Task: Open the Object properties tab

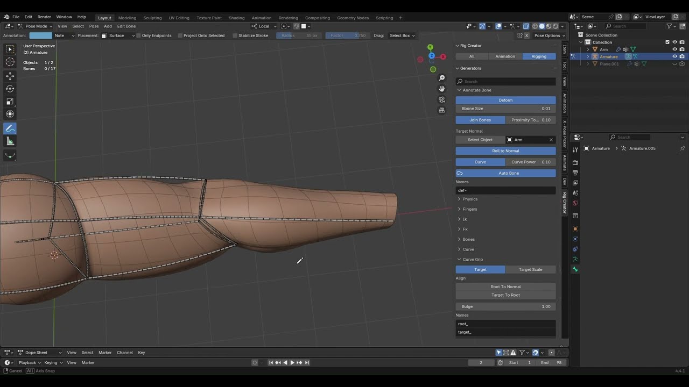Action: tap(575, 228)
